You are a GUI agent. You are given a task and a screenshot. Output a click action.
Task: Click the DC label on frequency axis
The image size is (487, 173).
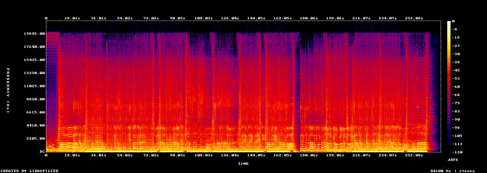click(42, 152)
